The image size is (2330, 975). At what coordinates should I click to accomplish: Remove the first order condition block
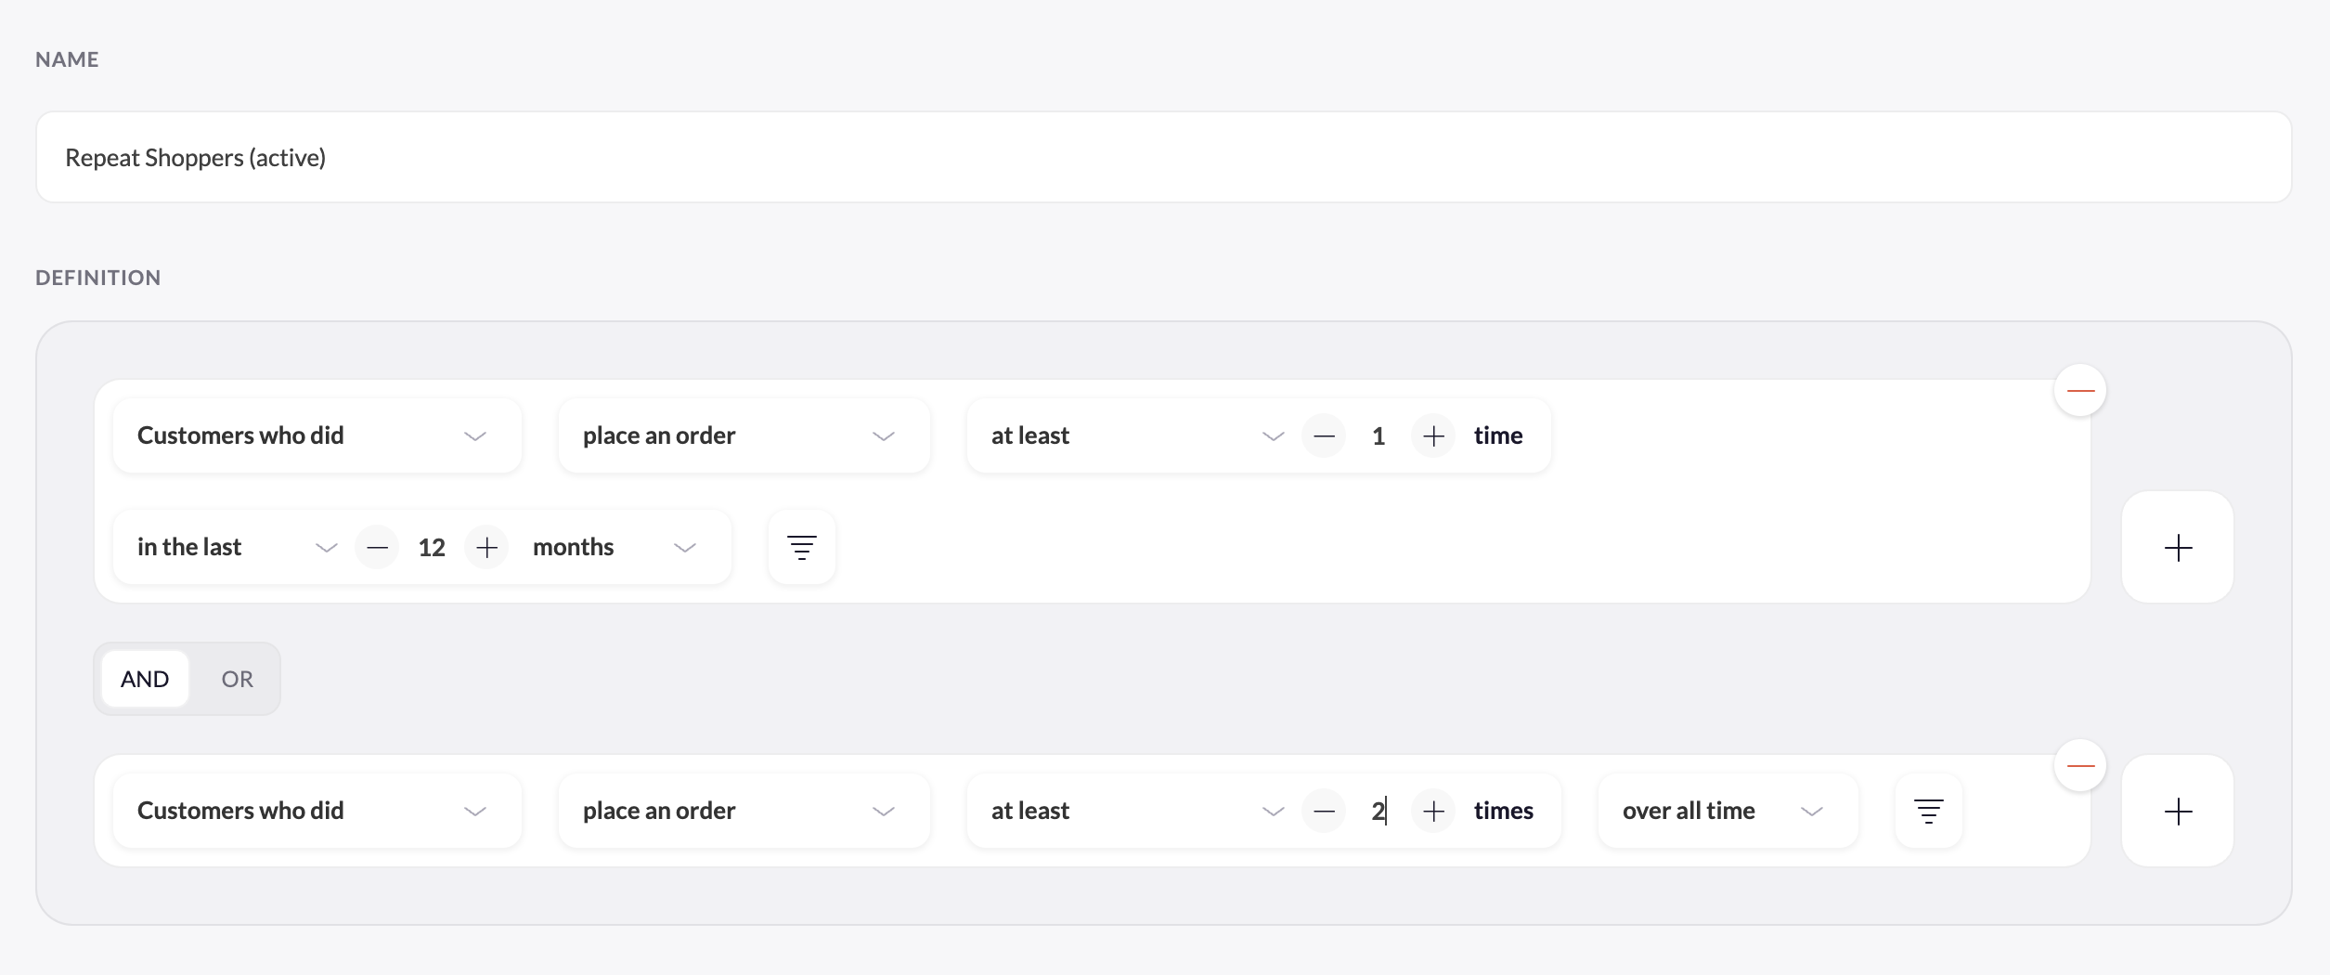[x=2080, y=390]
